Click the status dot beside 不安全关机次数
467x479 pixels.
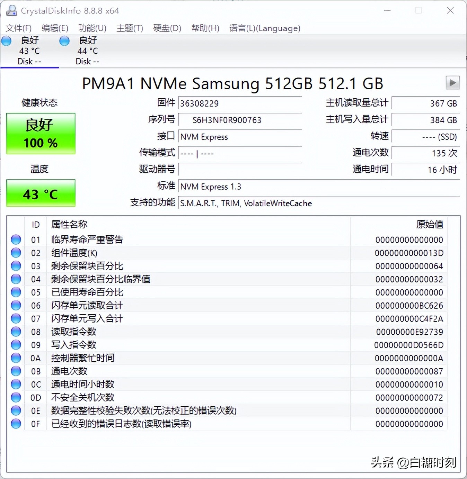[16, 397]
